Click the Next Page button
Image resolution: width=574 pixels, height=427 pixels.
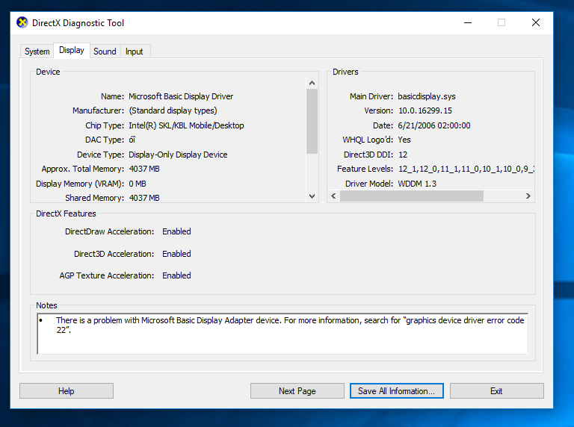point(297,391)
